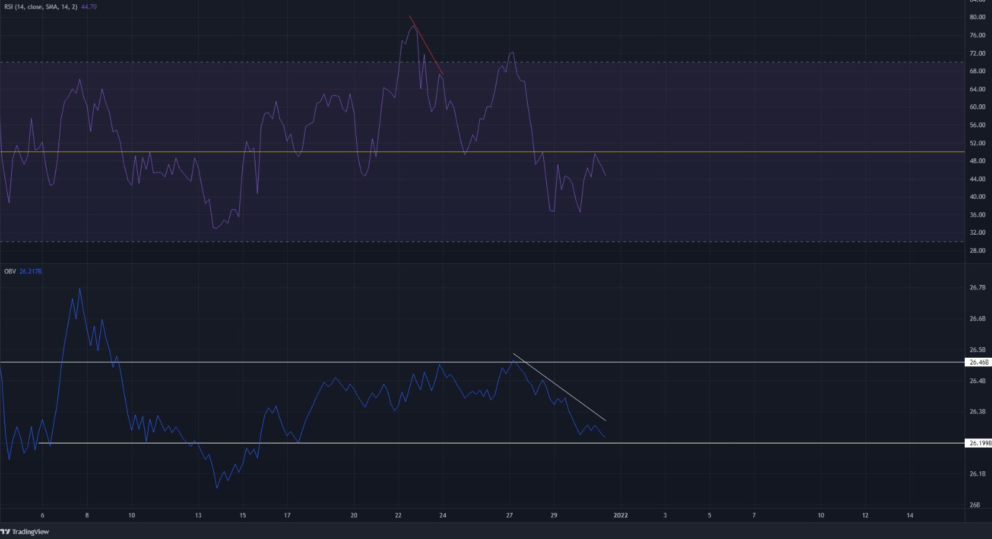Click date label 5 on time axis

tap(709, 515)
